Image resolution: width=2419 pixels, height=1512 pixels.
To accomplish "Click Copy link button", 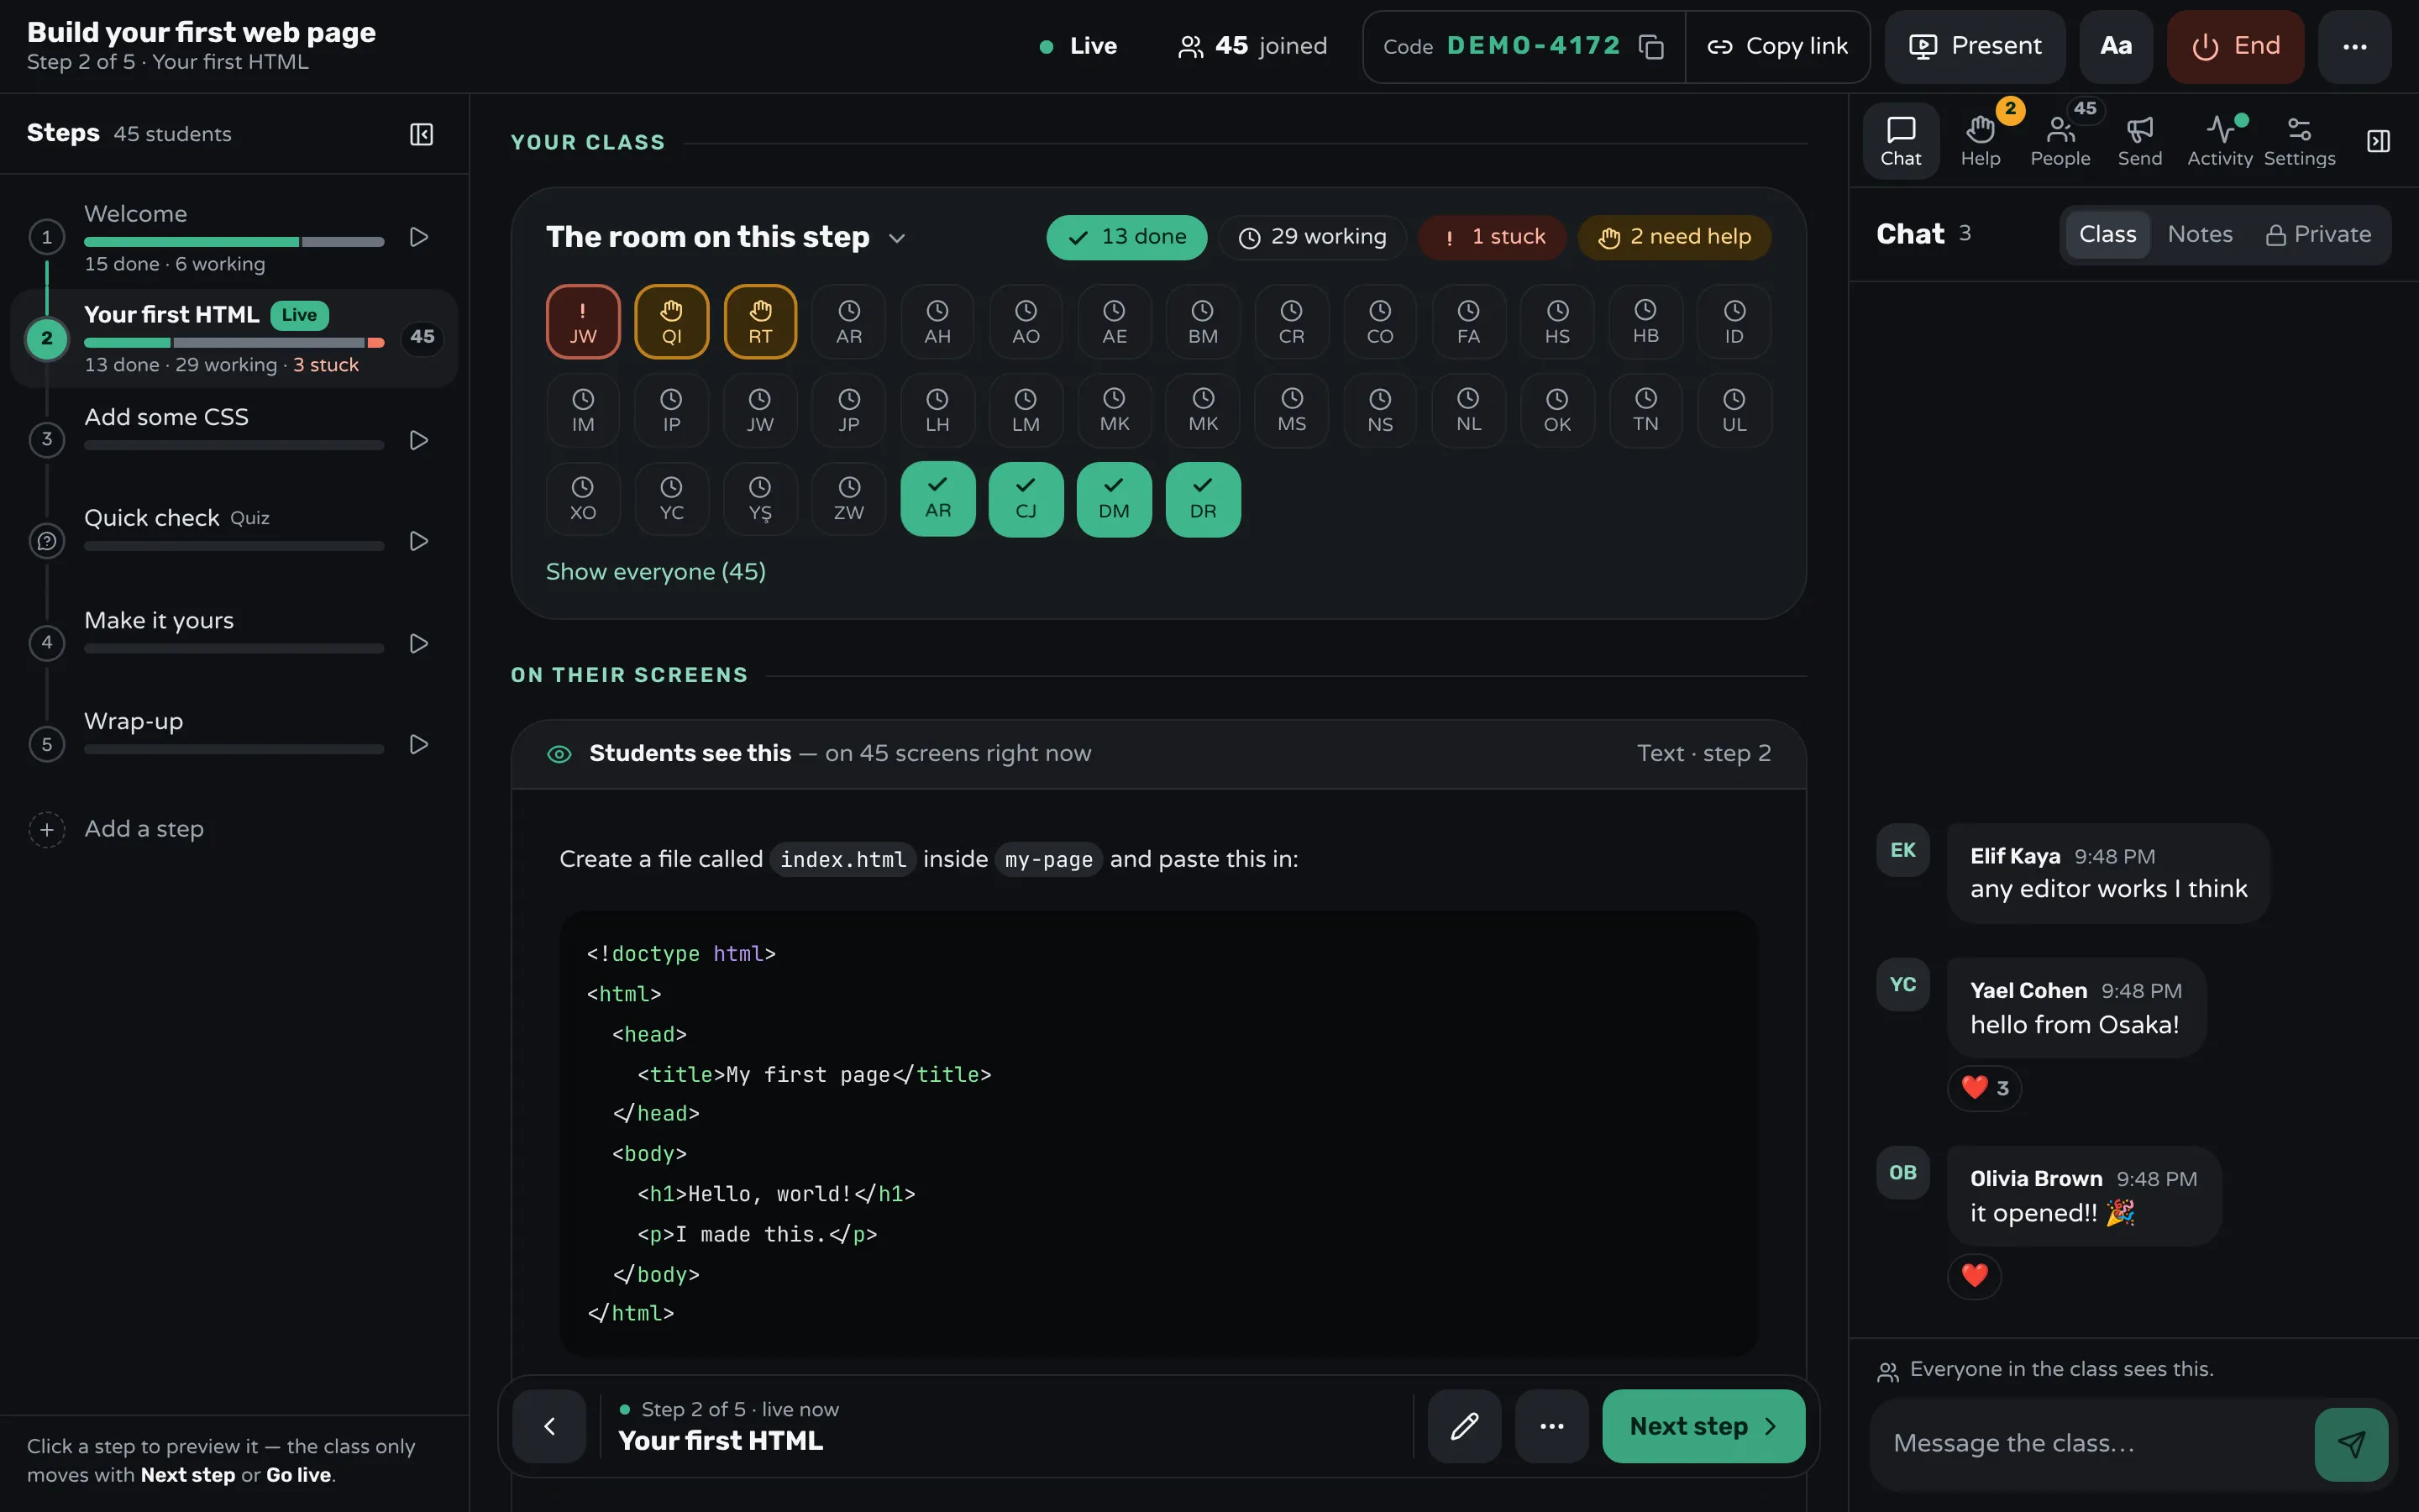I will point(1777,46).
